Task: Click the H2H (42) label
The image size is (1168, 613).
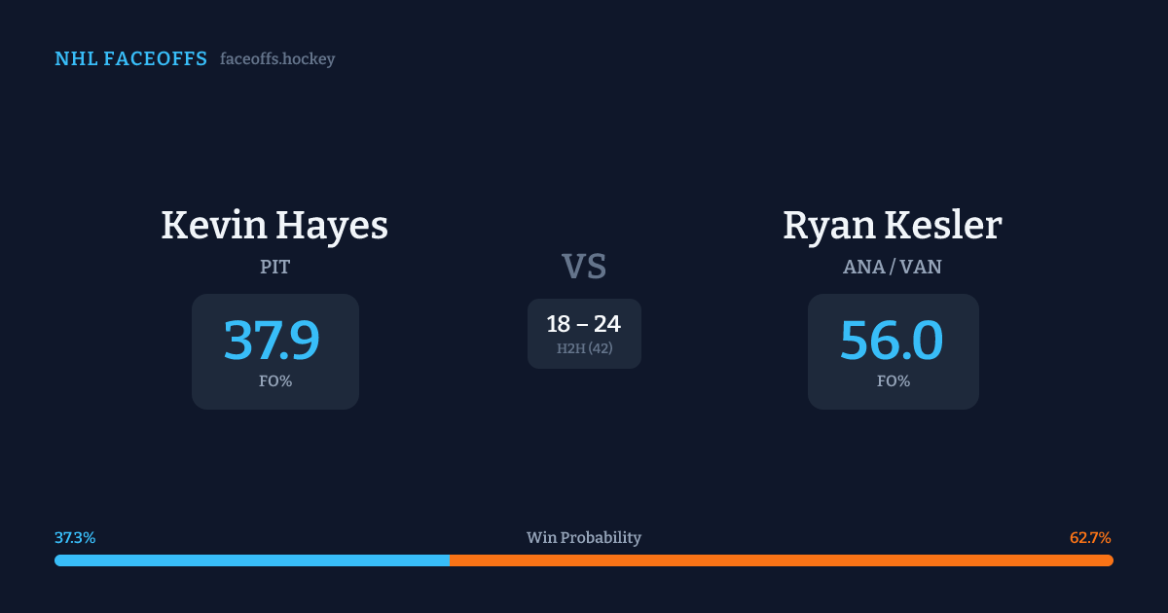Action: pos(584,348)
